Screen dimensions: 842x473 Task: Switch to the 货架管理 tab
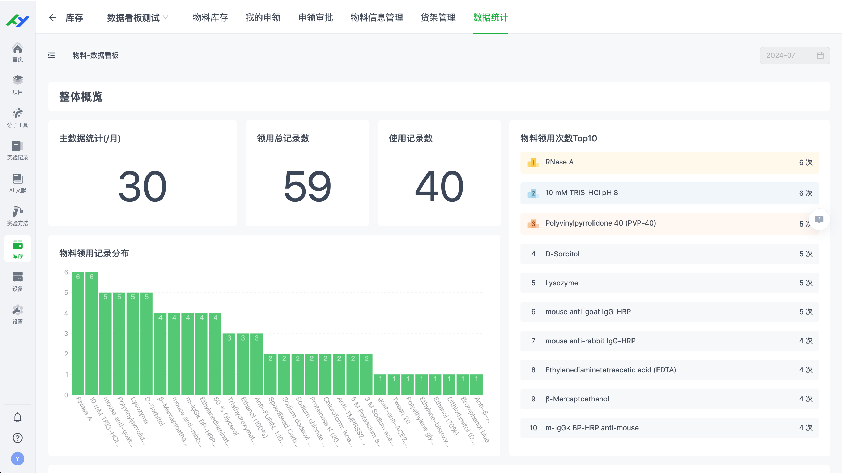[x=438, y=17]
